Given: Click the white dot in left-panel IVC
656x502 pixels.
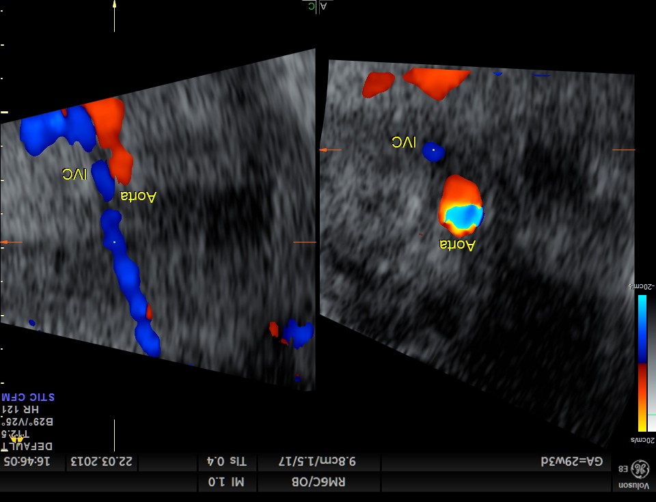Looking at the screenshot, I should (114, 242).
